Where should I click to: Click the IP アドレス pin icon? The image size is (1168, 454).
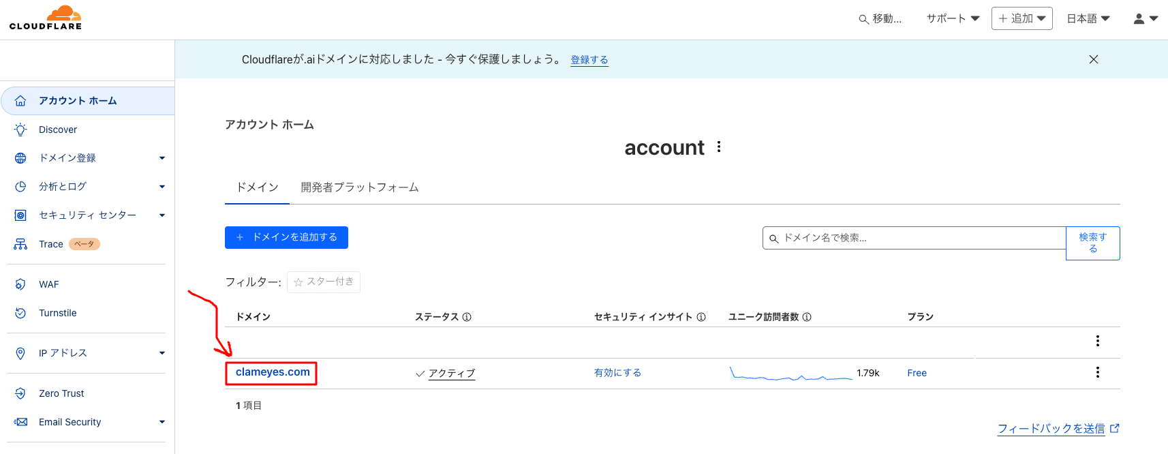[20, 353]
